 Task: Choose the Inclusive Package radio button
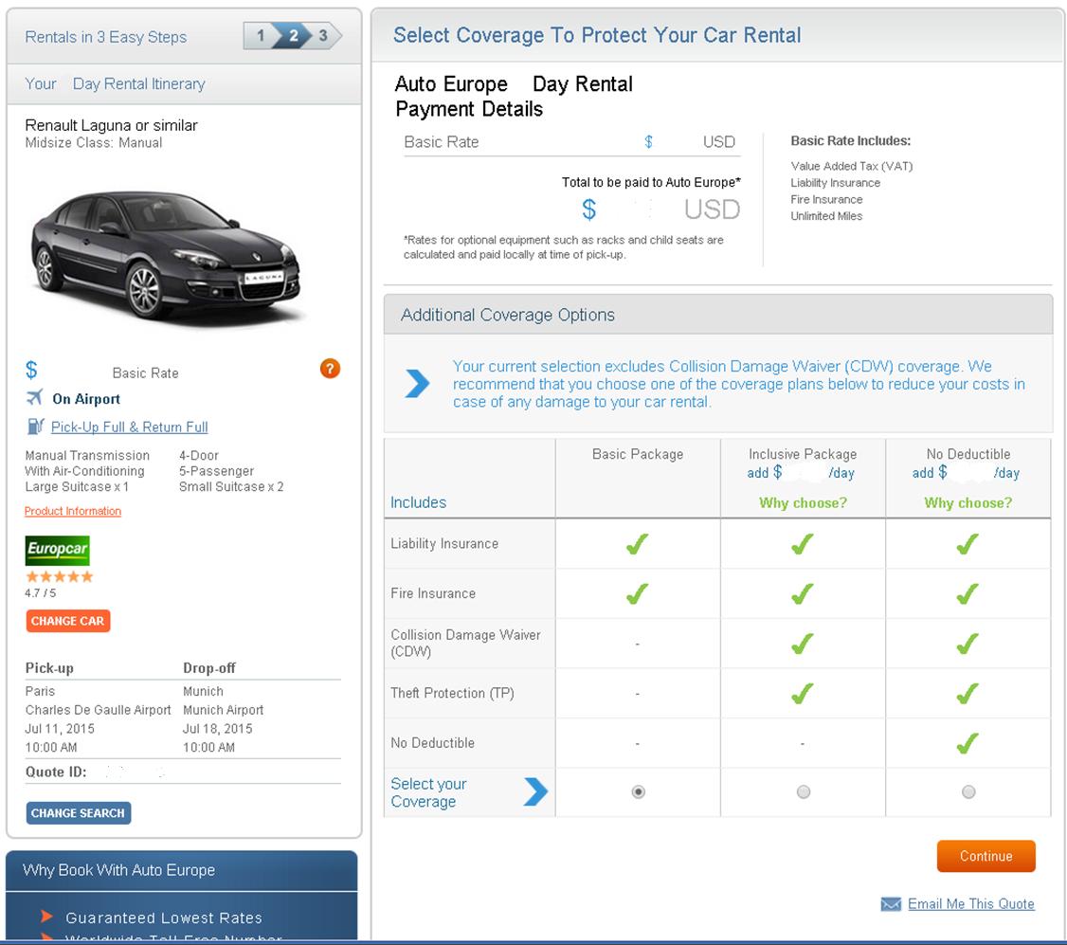point(803,791)
